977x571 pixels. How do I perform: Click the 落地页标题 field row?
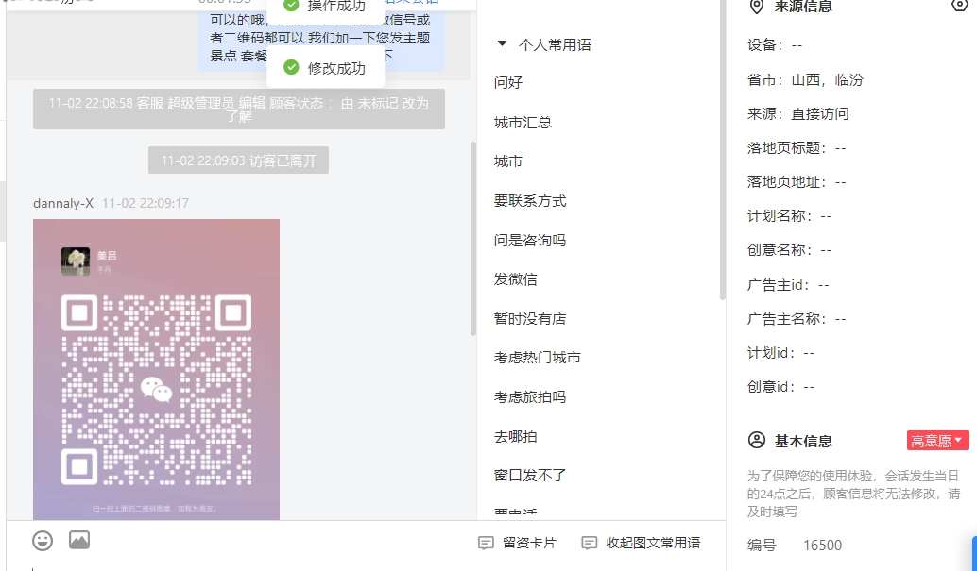pos(797,148)
